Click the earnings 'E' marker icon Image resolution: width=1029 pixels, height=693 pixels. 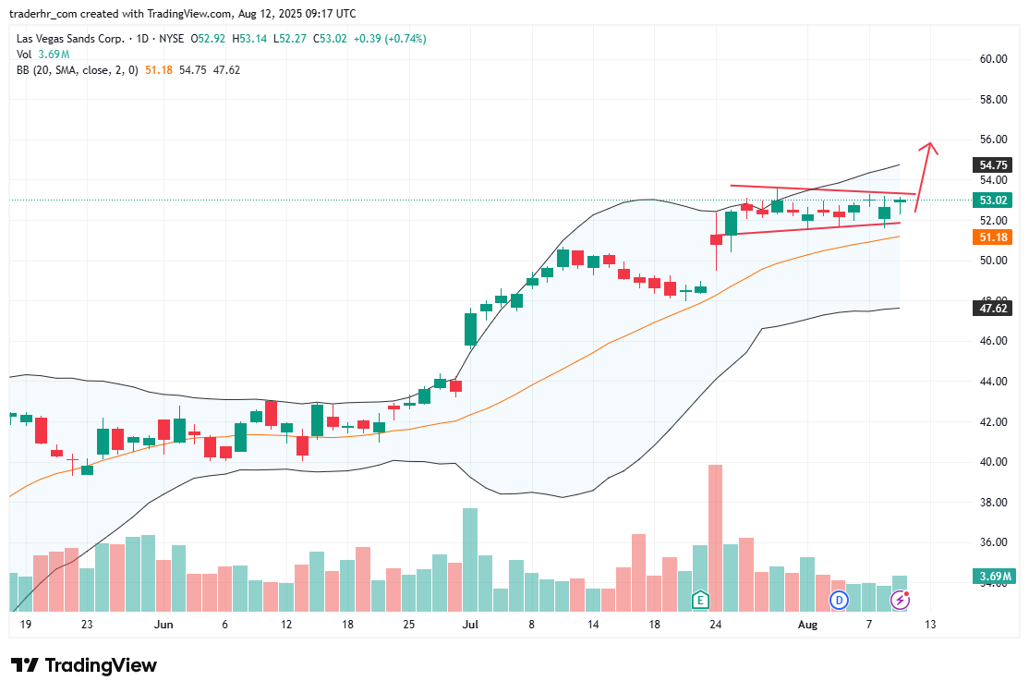pyautogui.click(x=700, y=599)
